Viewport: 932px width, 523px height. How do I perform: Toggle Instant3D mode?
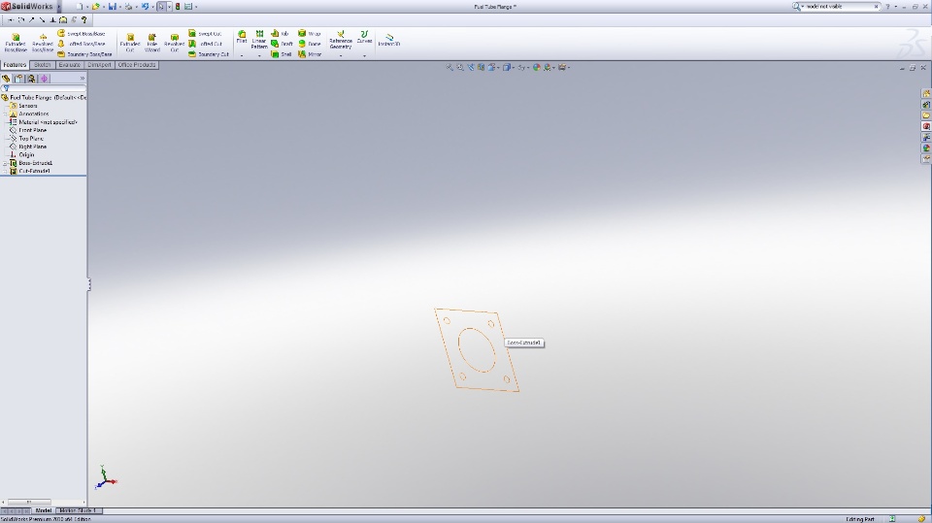pos(389,40)
